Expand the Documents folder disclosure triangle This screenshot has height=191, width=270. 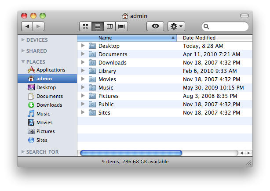click(83, 54)
